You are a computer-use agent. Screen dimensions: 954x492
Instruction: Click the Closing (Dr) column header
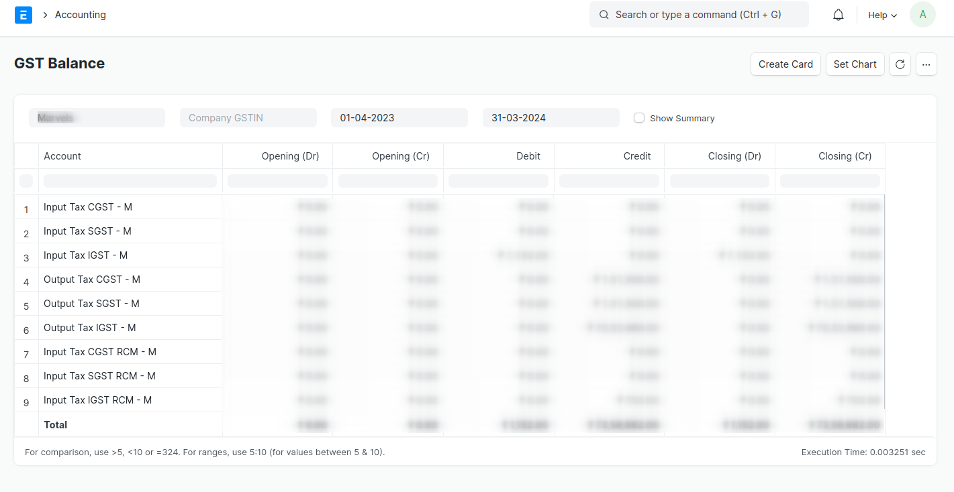pyautogui.click(x=720, y=156)
